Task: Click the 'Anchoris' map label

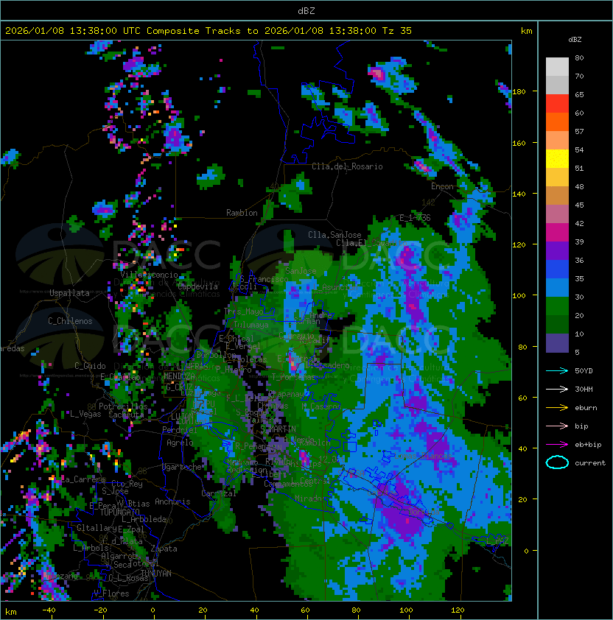Action: 172,501
